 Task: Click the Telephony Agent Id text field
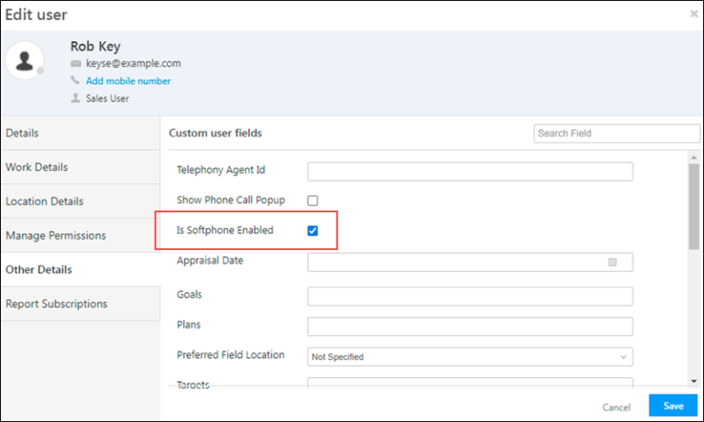(469, 171)
